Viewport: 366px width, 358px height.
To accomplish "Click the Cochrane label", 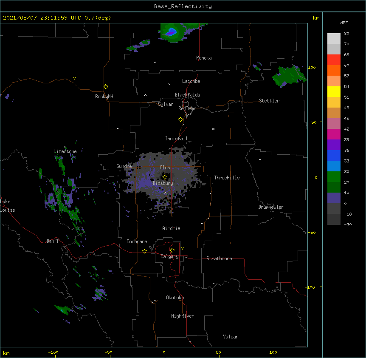I will point(137,242).
